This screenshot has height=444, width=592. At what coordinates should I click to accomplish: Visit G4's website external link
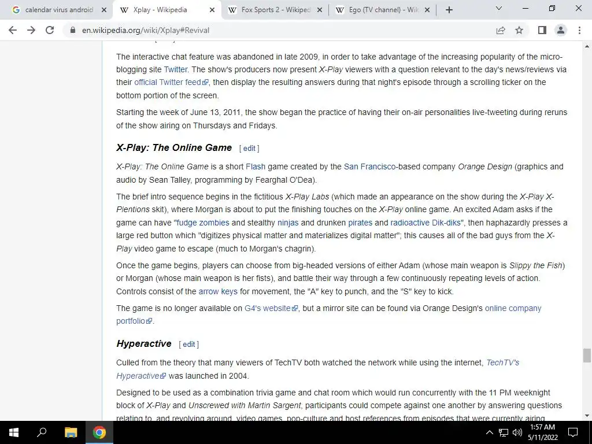point(271,308)
